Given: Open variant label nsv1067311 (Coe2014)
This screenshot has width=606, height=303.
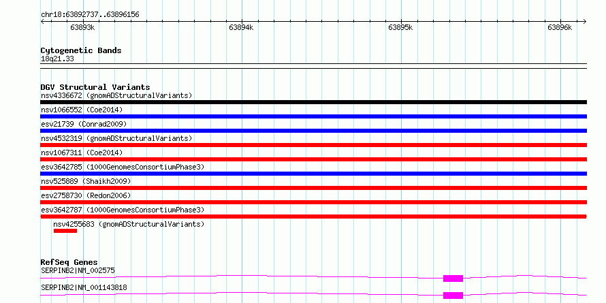Looking at the screenshot, I should point(82,153).
